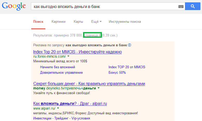The height and width of the screenshot is (121, 202).
Task: Click Минимальный вклад всего от 100$ text
Action: (x=60, y=61)
